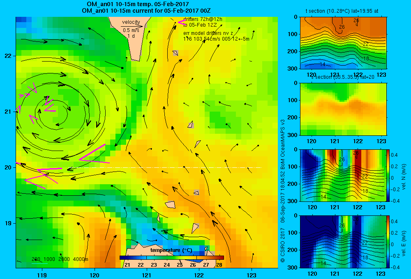Image resolution: width=411 pixels, height=279 pixels.
Task: Click the 28 value on the temperature colorbar
Action: (219, 265)
